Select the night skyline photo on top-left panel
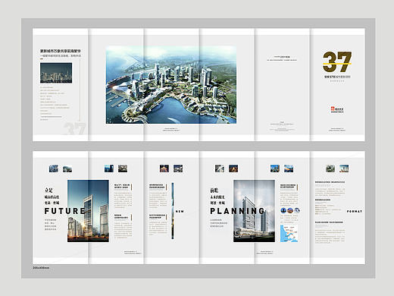This screenshot has width=394, height=296. click(x=56, y=73)
